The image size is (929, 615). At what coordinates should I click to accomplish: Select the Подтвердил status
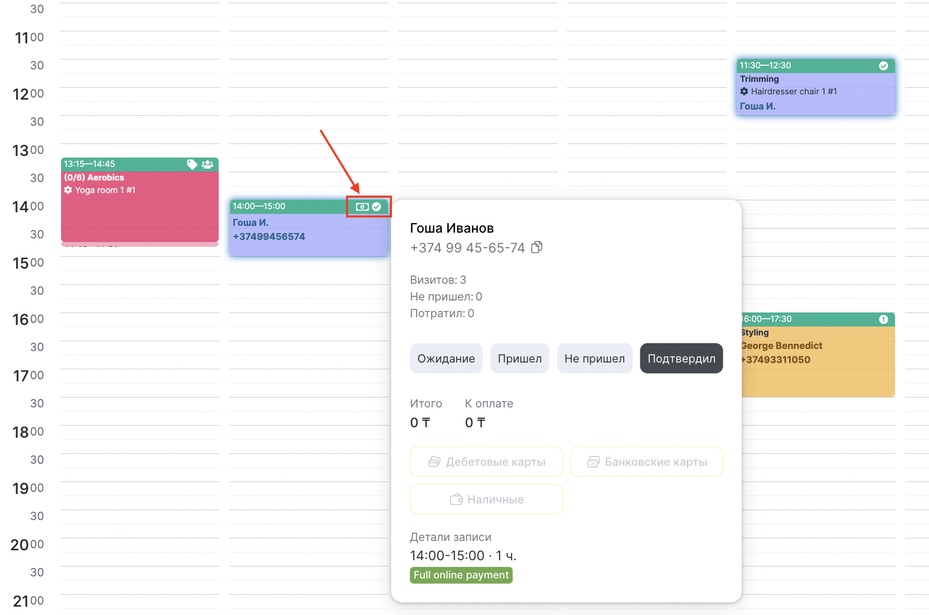(x=681, y=358)
